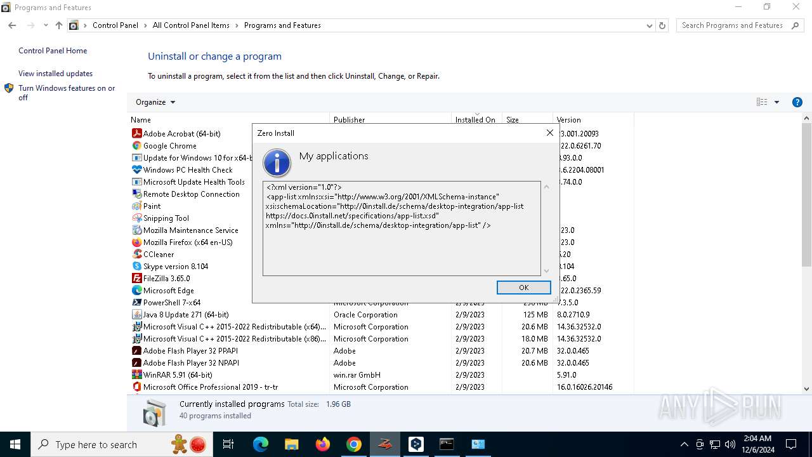Navigate back with the back arrow
Screen dimensions: 812x457
[x=12, y=25]
